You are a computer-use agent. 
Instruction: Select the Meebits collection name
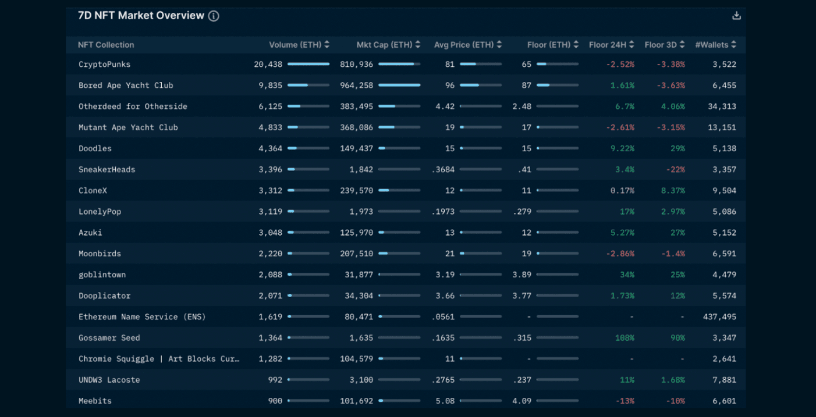95,401
